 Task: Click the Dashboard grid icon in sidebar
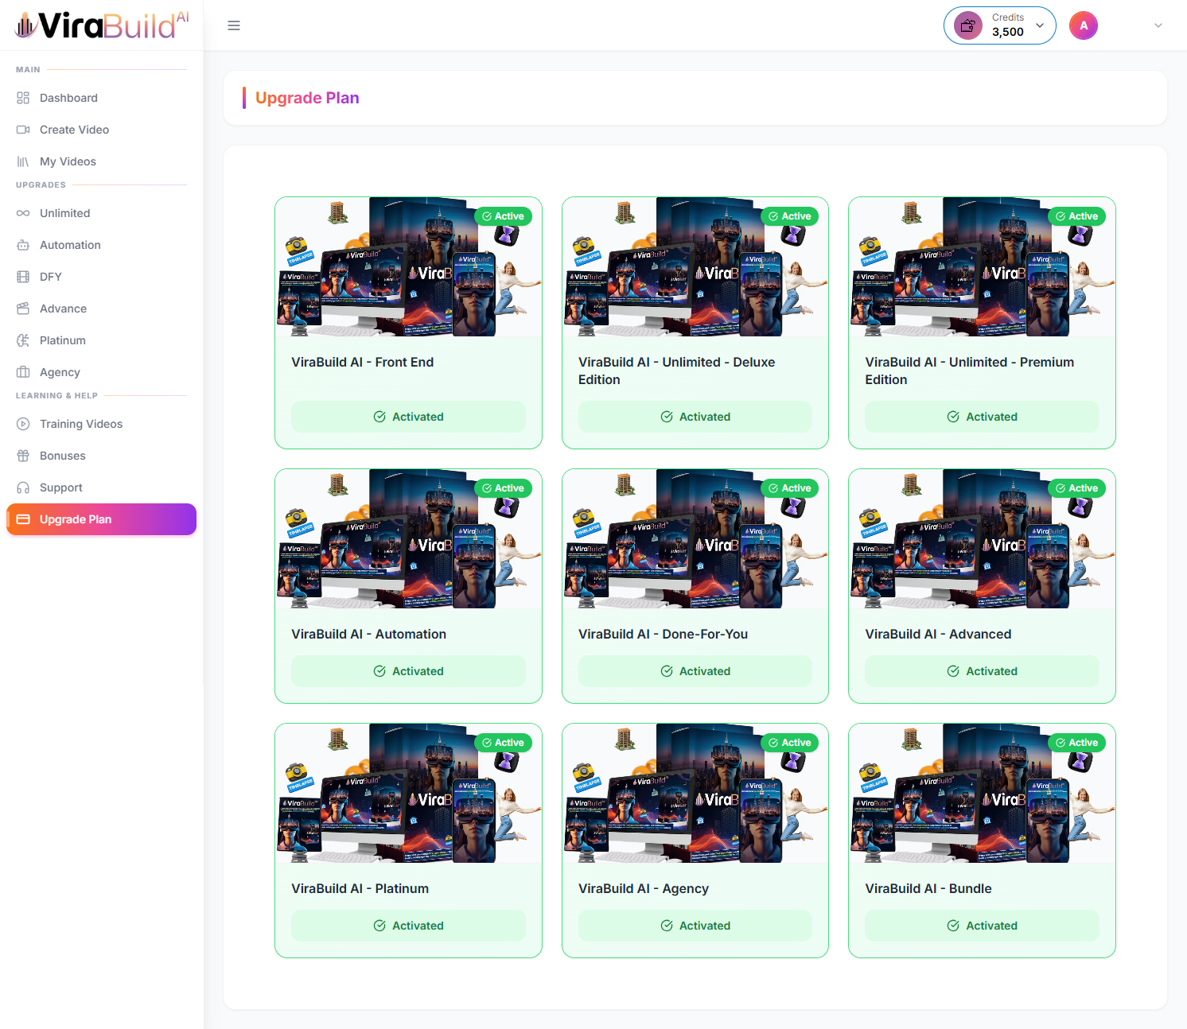click(23, 98)
